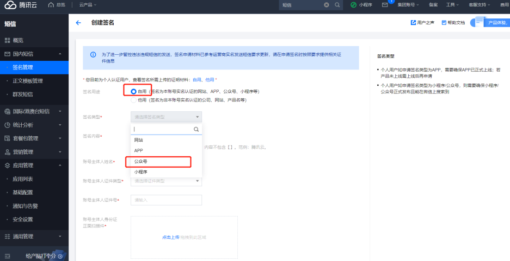The height and width of the screenshot is (261, 510).
Task: Open the 小程序 mini program icon
Action: (354, 5)
